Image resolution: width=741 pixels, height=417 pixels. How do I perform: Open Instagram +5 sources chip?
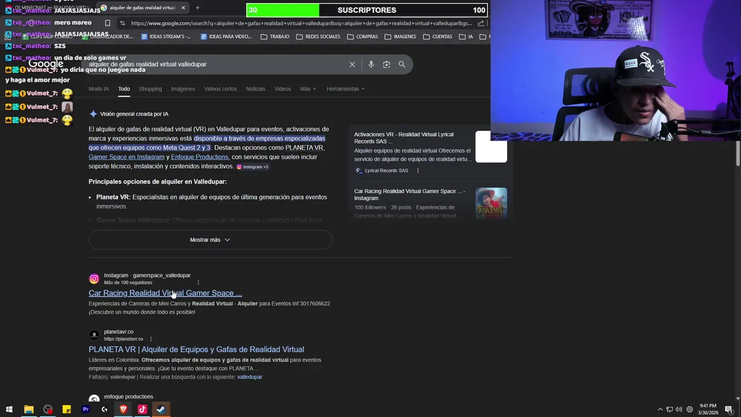coord(252,167)
